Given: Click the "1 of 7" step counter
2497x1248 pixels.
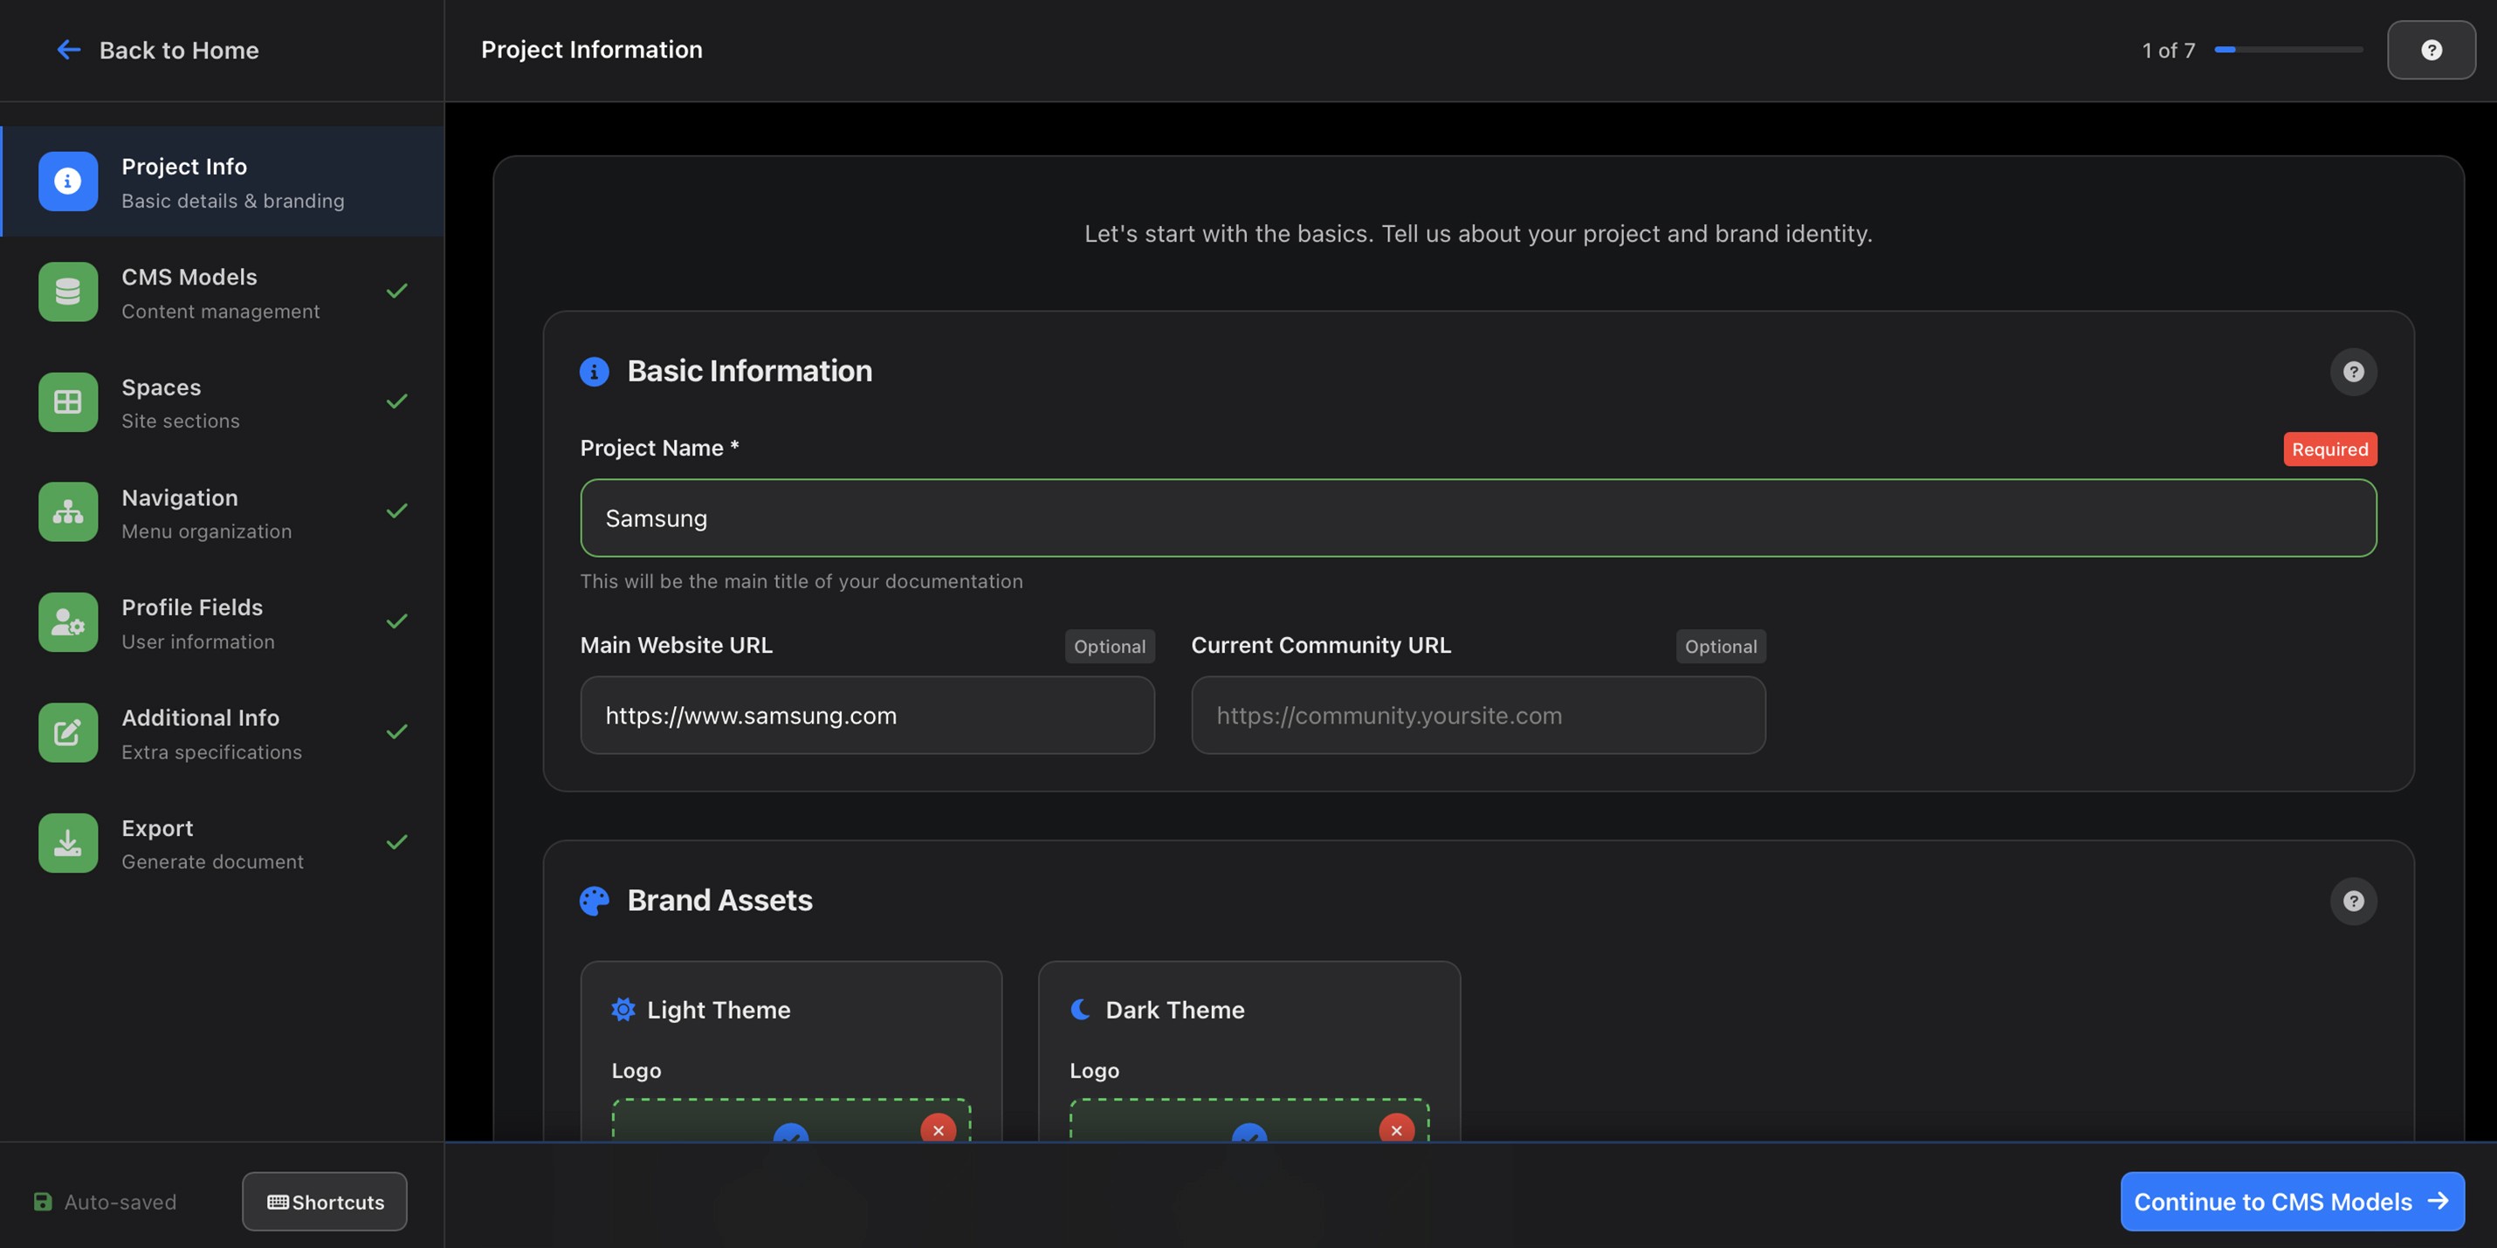Looking at the screenshot, I should click(x=2169, y=50).
